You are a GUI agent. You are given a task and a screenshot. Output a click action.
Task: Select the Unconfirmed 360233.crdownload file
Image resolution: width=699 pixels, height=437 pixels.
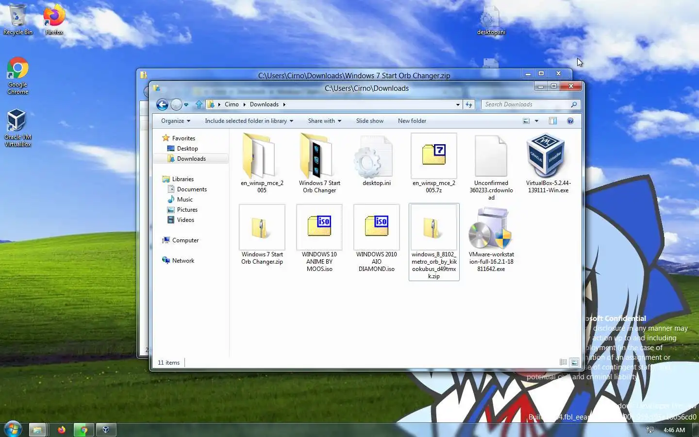tap(491, 167)
